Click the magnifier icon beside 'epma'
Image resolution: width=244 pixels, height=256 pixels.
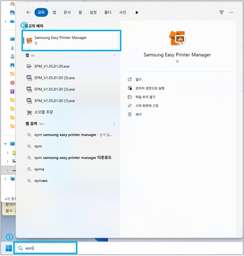29,169
